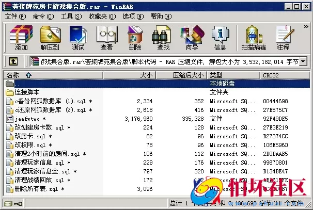Open the 工具(S) menu
Screen dimensions: 313x210
[71, 17]
